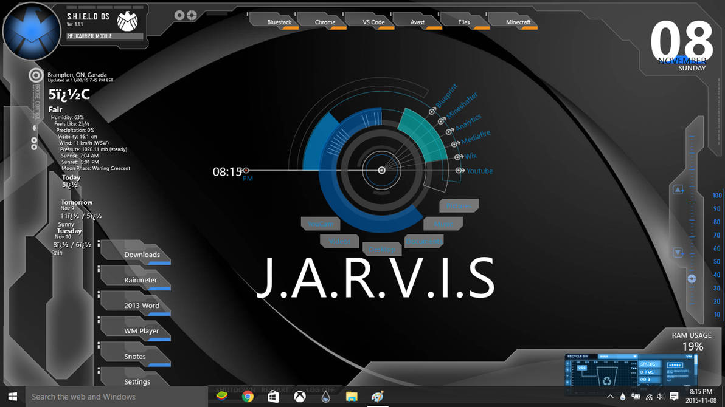This screenshot has width=725, height=407.
Task: Open the Rainmeter shortcut
Action: coord(136,279)
